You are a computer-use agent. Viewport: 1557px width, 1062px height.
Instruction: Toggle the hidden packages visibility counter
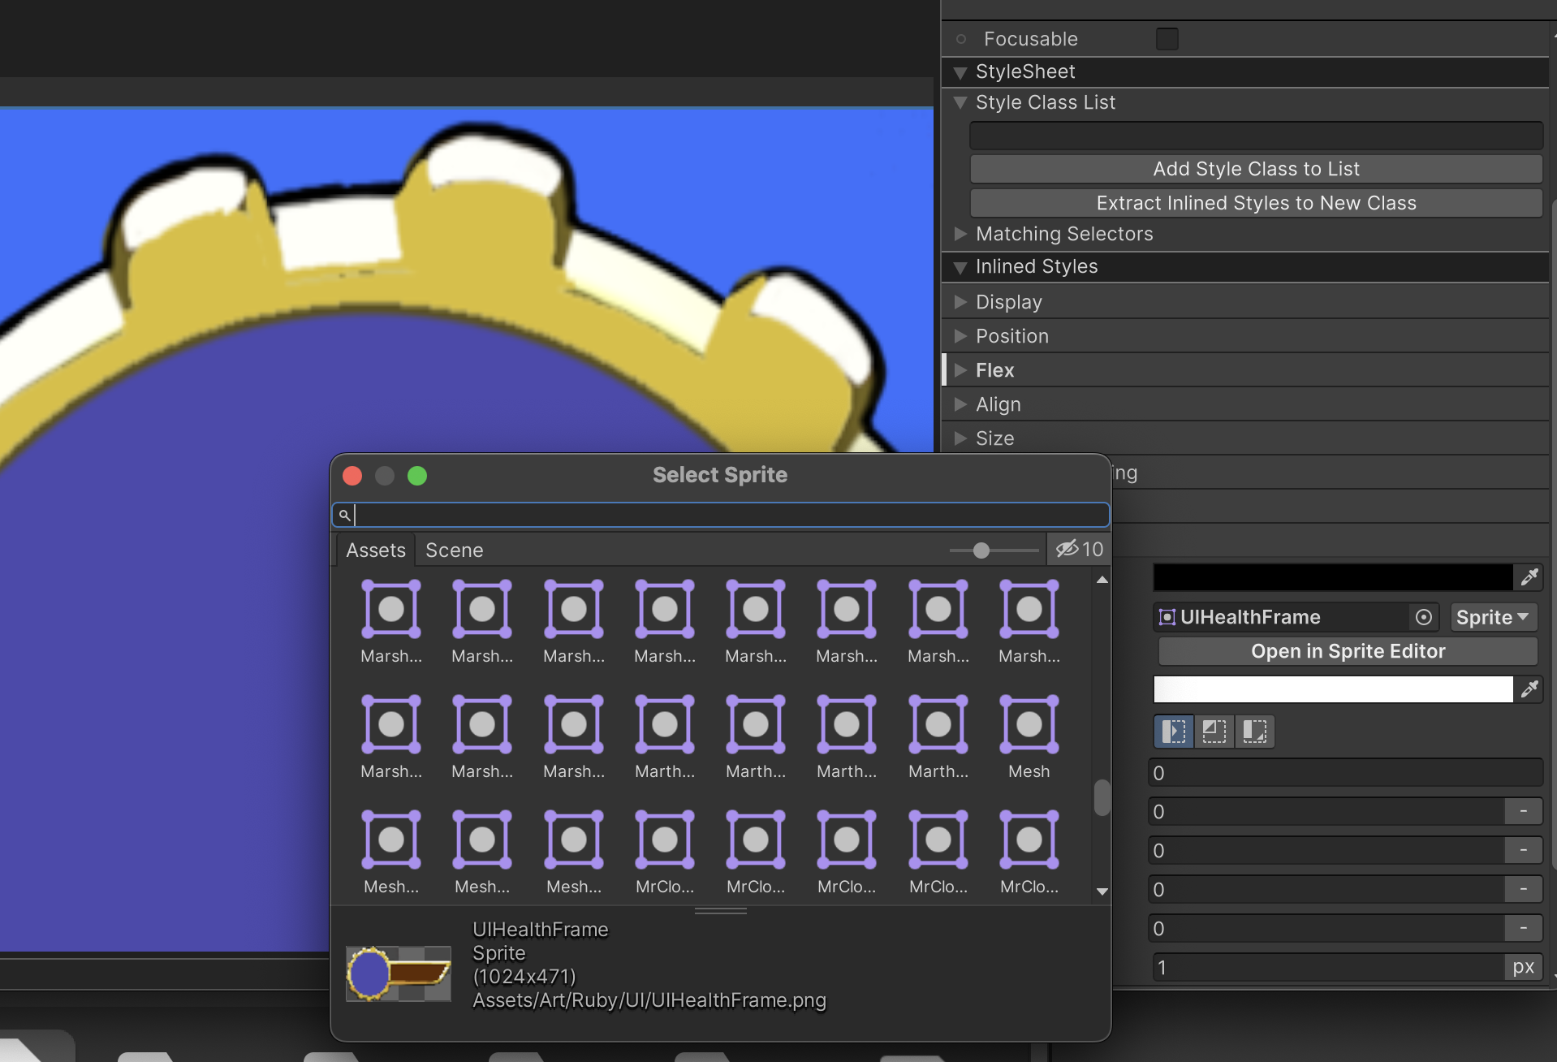coord(1079,550)
